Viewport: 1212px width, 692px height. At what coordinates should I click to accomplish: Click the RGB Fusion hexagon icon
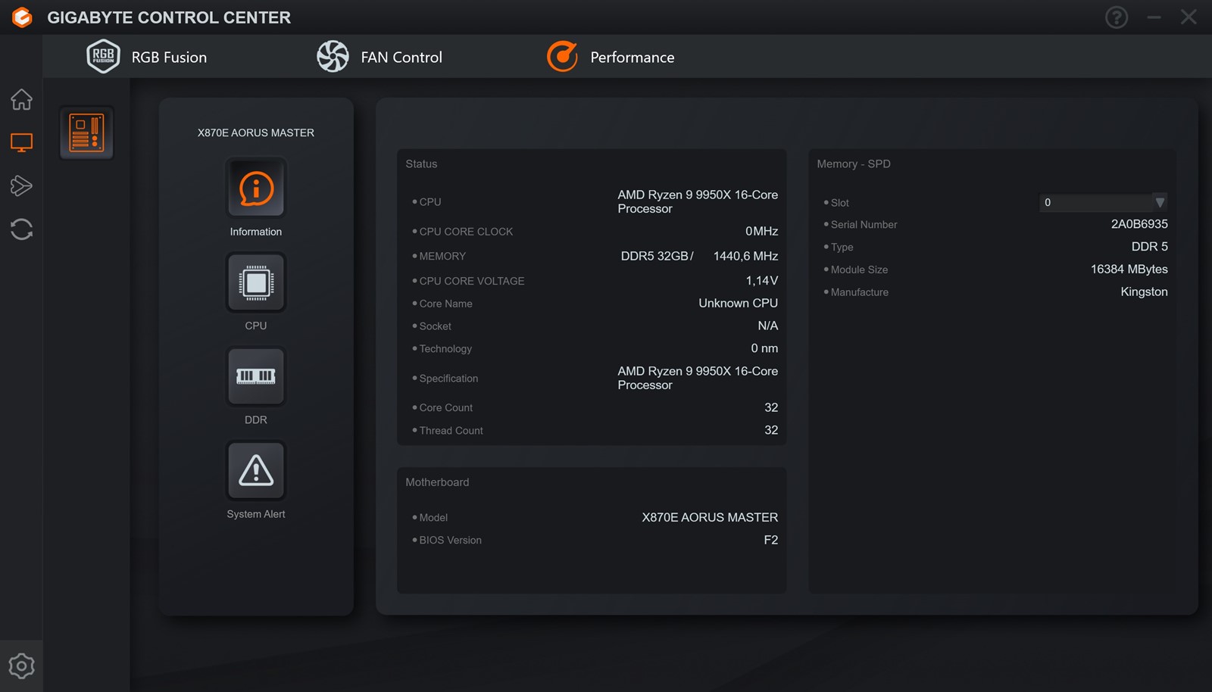(x=103, y=56)
